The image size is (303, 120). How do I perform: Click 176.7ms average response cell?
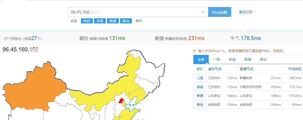296,87
